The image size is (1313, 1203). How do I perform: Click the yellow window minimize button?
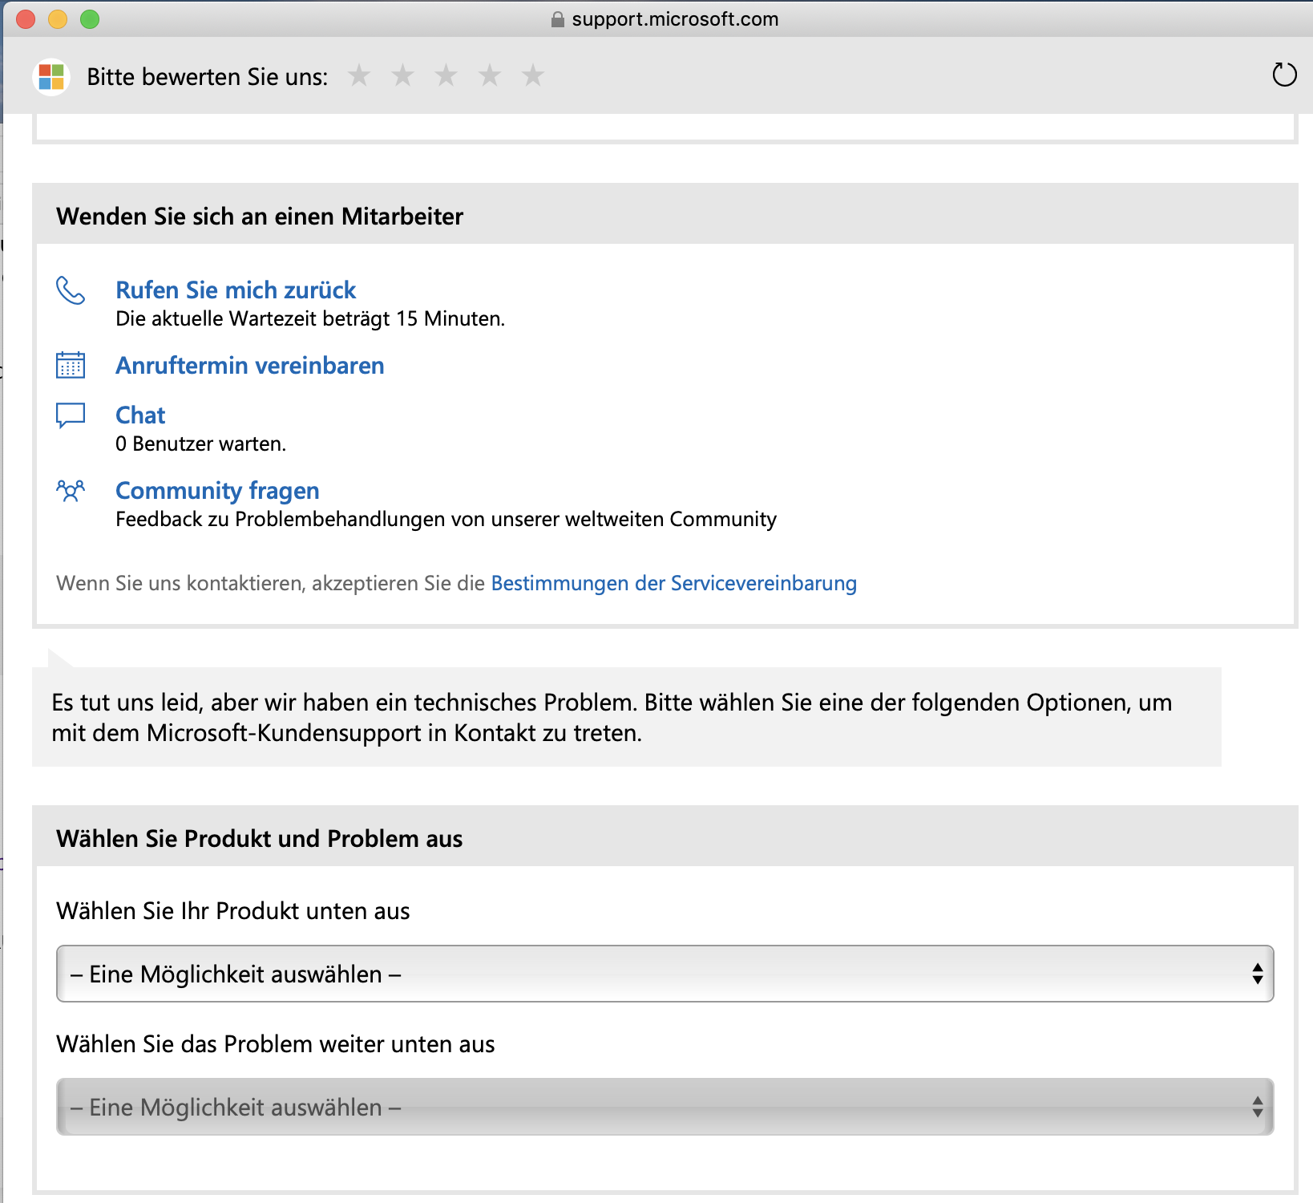point(58,19)
